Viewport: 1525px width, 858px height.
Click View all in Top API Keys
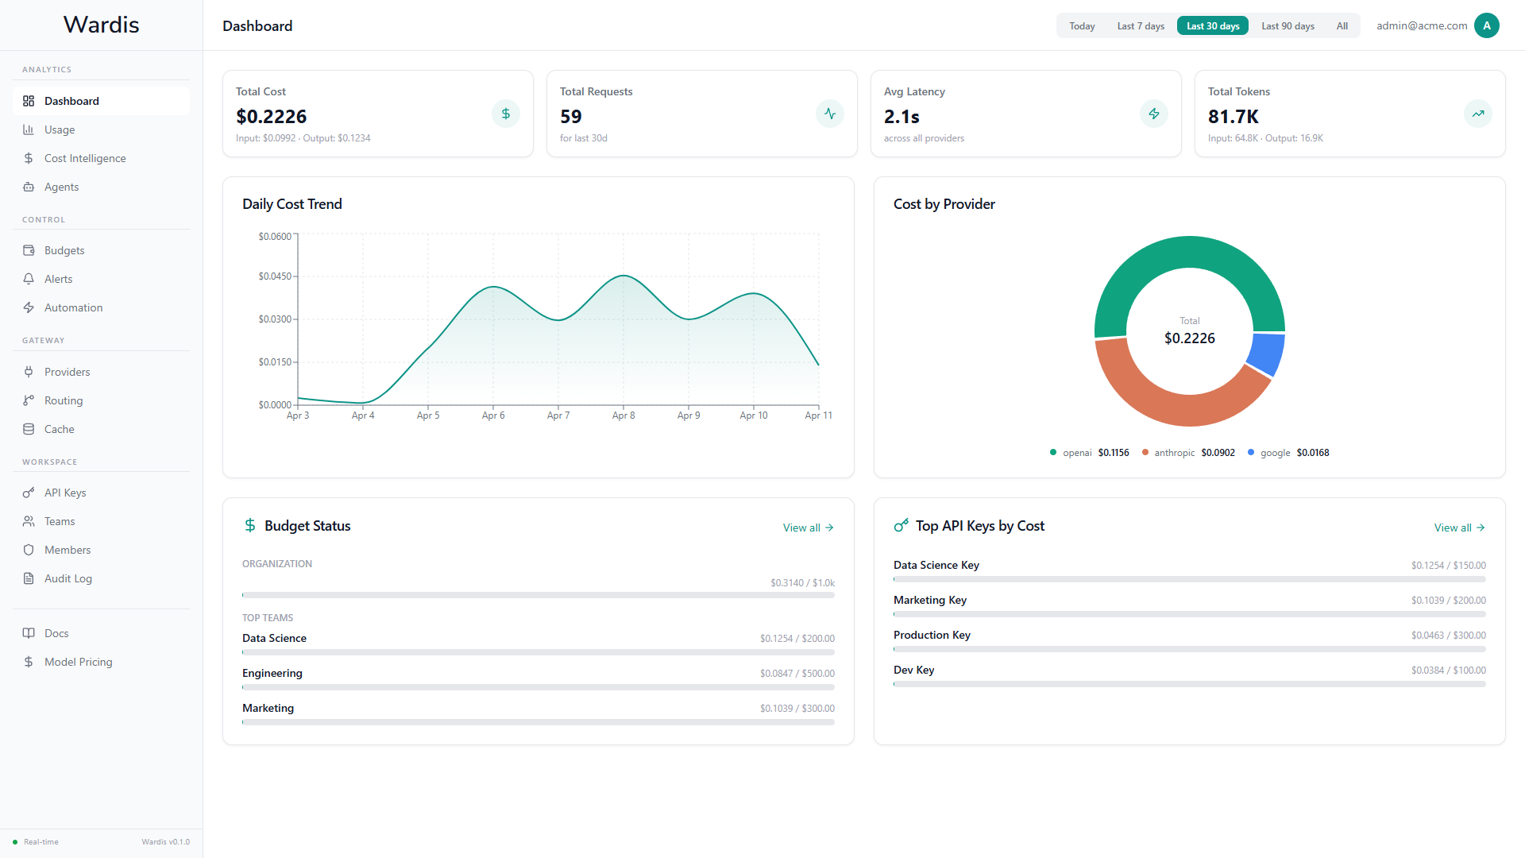coord(1459,528)
